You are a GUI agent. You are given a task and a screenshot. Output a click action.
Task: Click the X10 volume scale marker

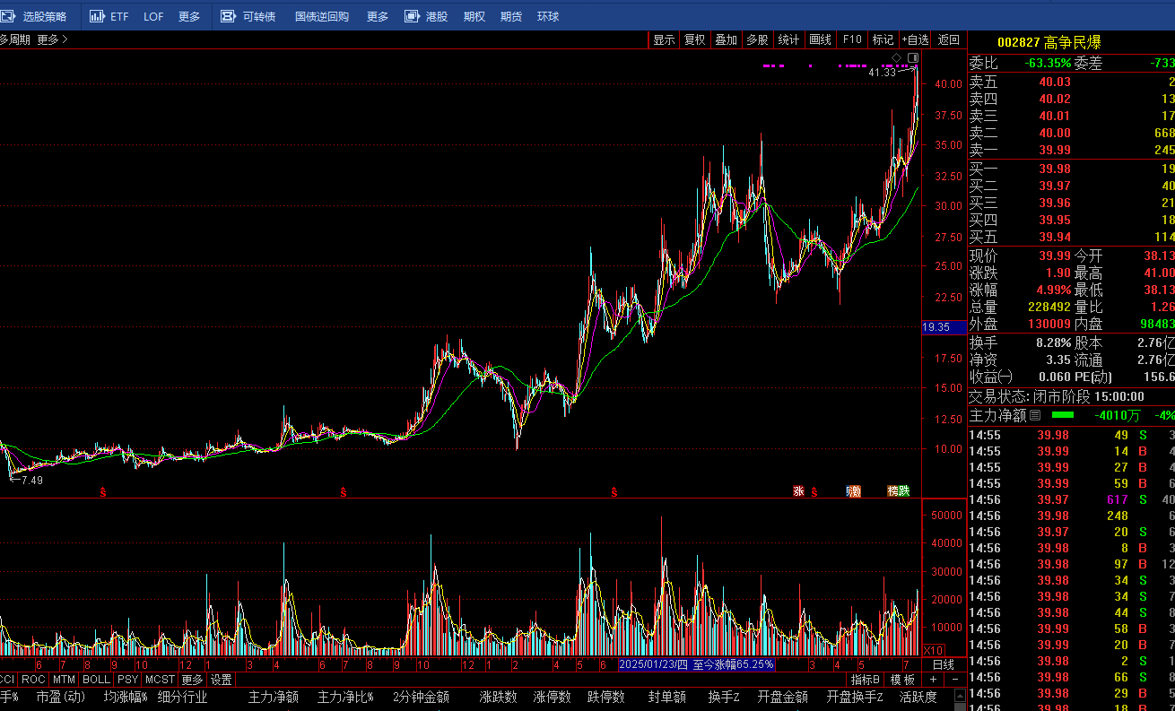coord(933,650)
